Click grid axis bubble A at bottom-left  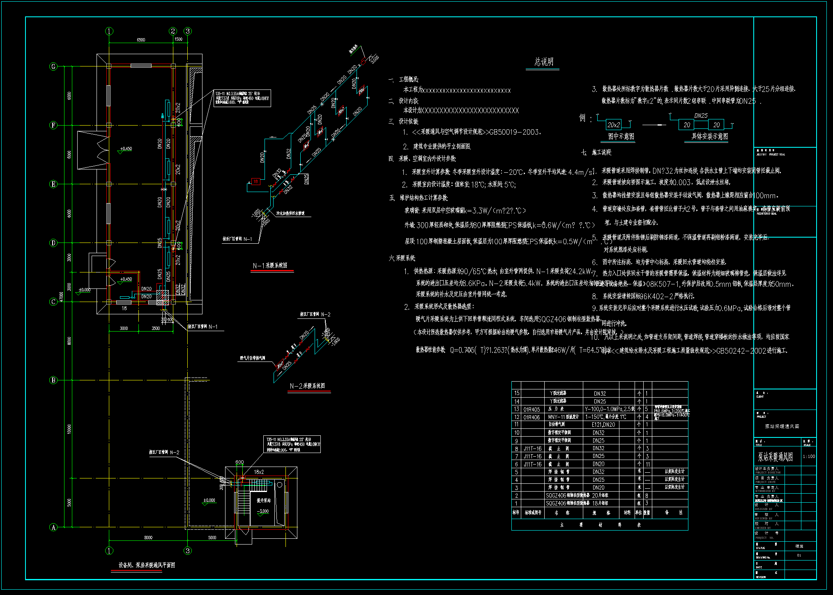coord(53,527)
